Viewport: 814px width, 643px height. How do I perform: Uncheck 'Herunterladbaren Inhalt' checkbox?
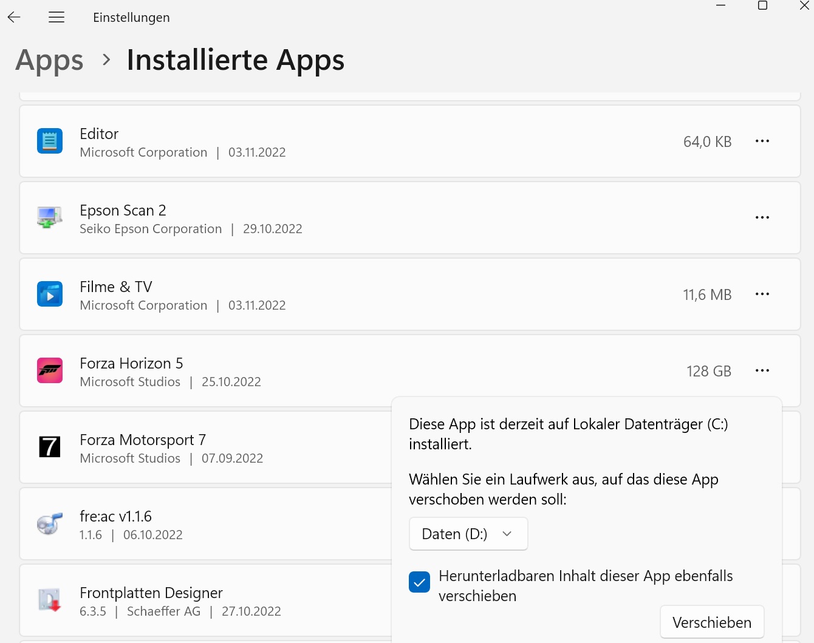coord(419,582)
